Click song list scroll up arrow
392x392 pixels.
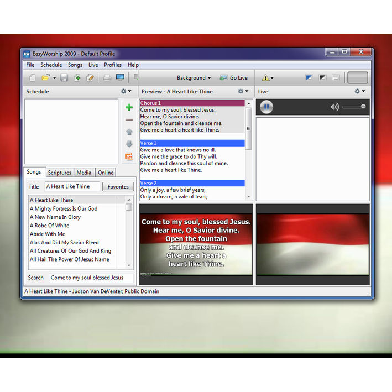pyautogui.click(x=129, y=200)
